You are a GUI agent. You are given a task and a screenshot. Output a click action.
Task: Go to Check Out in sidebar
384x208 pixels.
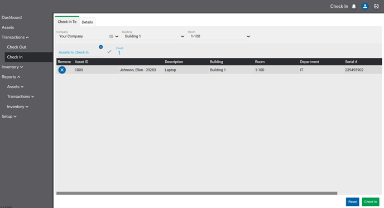click(16, 47)
